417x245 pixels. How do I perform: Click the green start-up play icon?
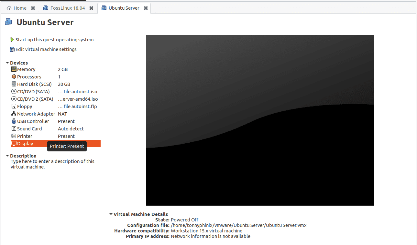12,40
